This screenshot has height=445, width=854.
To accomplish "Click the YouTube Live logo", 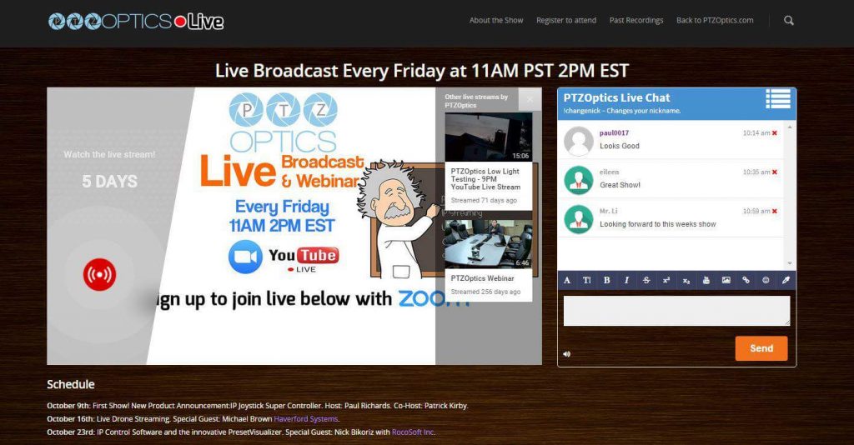I will pyautogui.click(x=304, y=259).
